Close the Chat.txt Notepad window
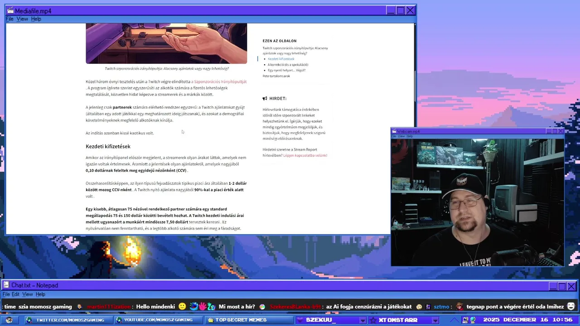The image size is (580, 326). [571, 286]
